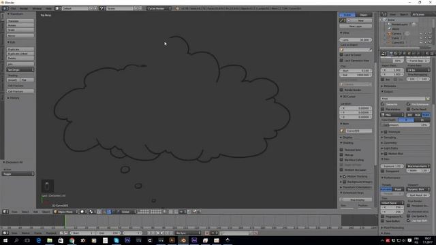Apply Flat shading
Screen dimensions: 436x245
[27, 80]
